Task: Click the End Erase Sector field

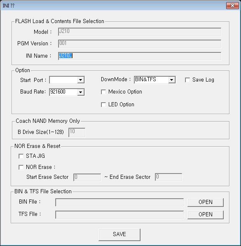Action: (168, 177)
